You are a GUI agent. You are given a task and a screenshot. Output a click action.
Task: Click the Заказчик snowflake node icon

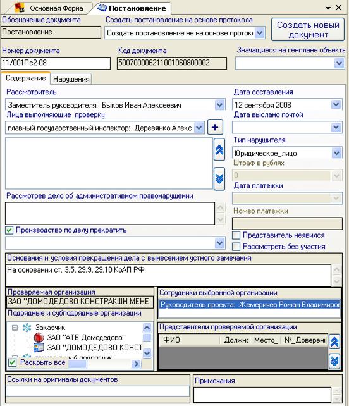click(x=27, y=328)
